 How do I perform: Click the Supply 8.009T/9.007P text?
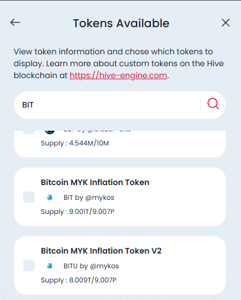pyautogui.click(x=79, y=280)
